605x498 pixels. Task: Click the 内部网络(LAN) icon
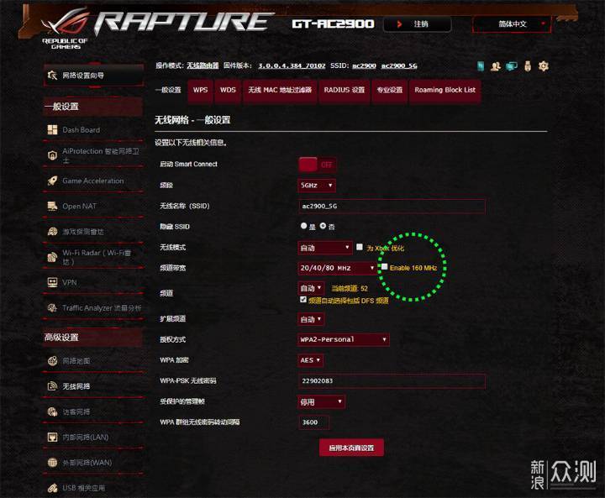point(52,437)
